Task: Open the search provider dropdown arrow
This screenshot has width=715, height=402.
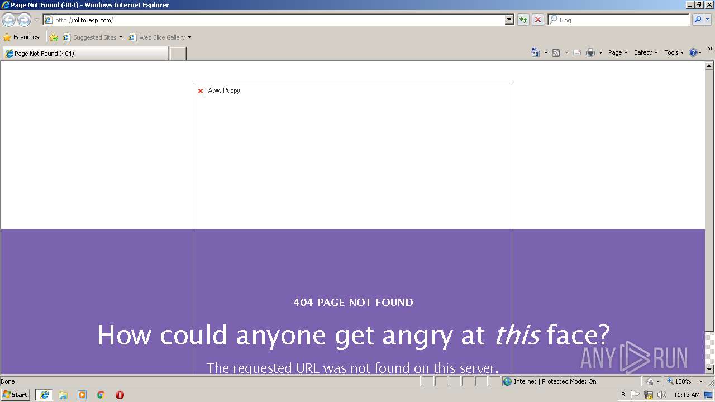Action: click(x=708, y=20)
